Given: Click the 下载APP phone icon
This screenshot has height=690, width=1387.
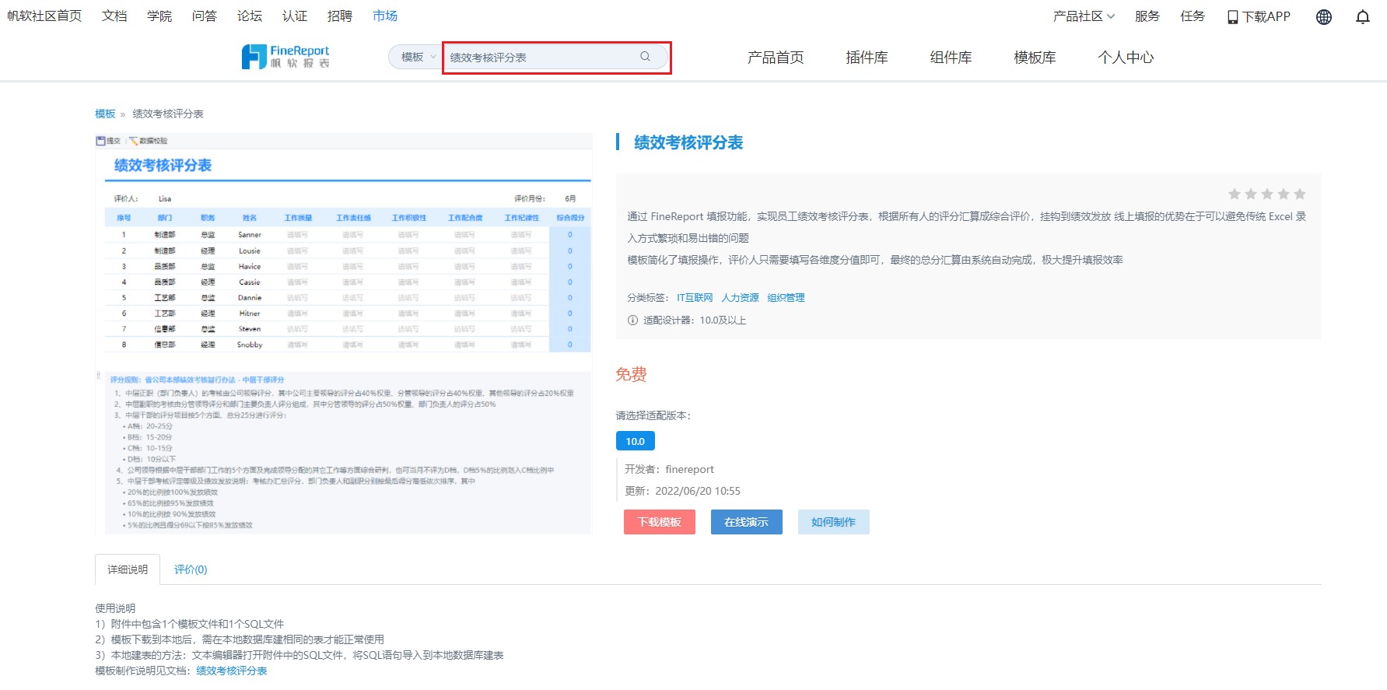Looking at the screenshot, I should pyautogui.click(x=1233, y=16).
